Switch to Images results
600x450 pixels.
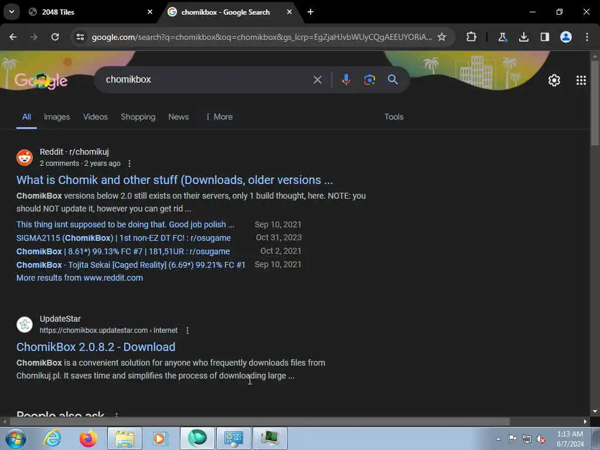(57, 117)
